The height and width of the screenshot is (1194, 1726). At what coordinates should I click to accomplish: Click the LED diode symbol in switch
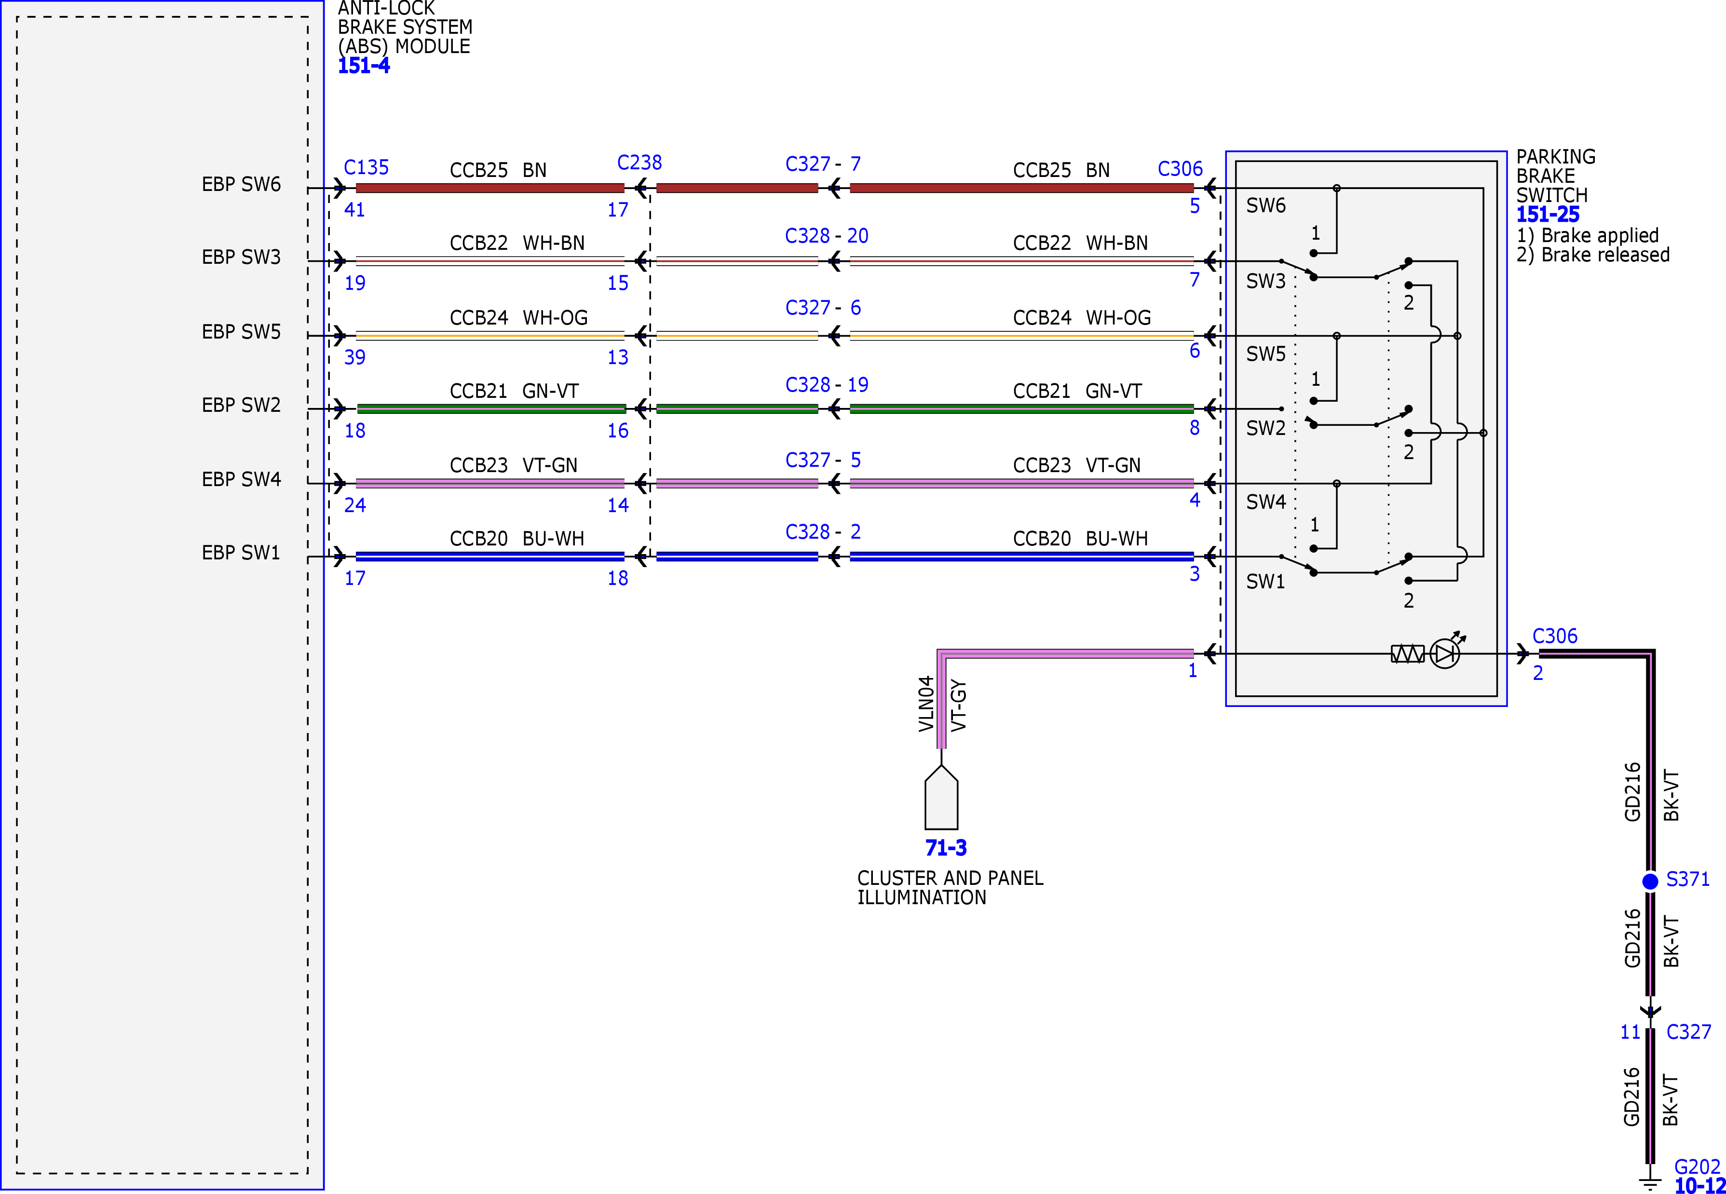[x=1445, y=654]
